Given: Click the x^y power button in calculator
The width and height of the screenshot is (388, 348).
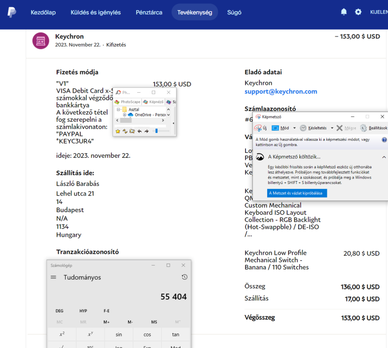Looking at the screenshot, I should point(91,334).
